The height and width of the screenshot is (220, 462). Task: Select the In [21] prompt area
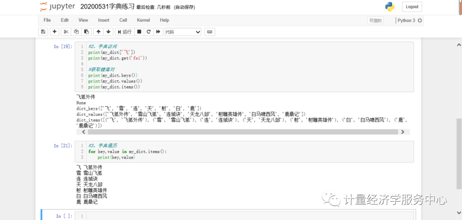[63, 146]
